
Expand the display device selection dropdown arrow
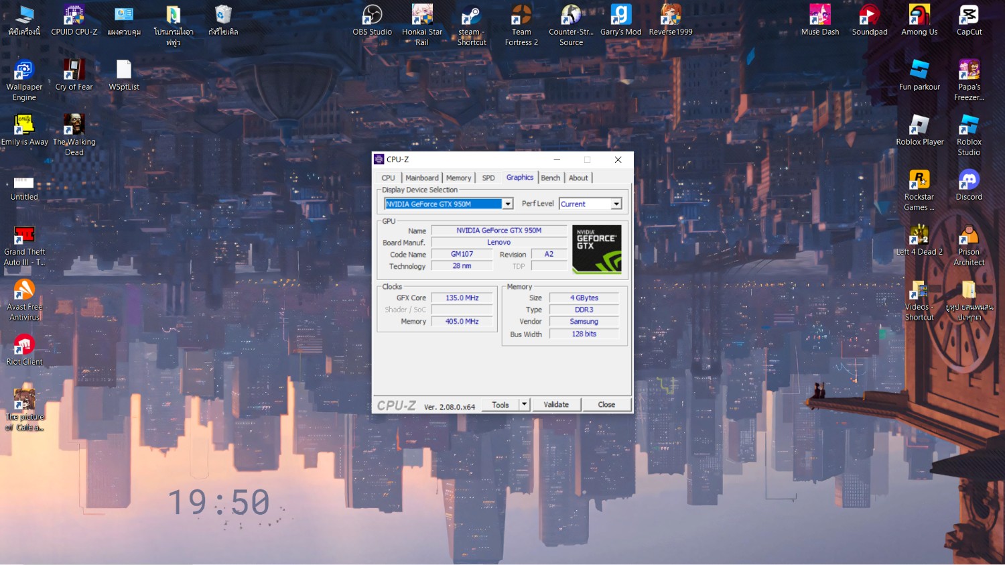click(508, 204)
